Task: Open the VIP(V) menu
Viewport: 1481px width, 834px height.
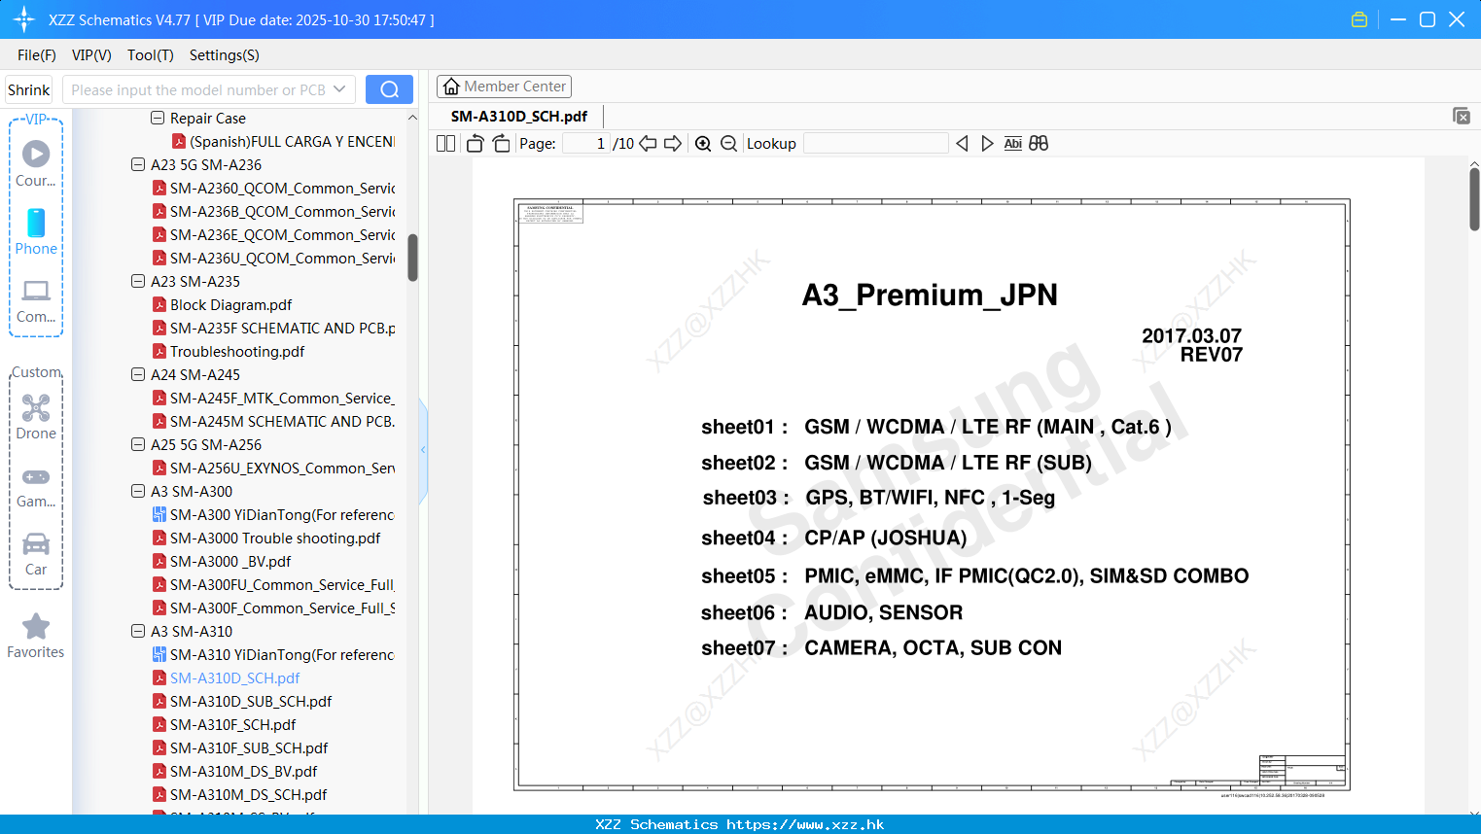Action: click(x=91, y=55)
